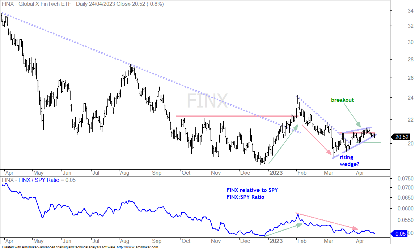
Task: Click the short green support line near 20
Action: pyautogui.click(x=368, y=143)
